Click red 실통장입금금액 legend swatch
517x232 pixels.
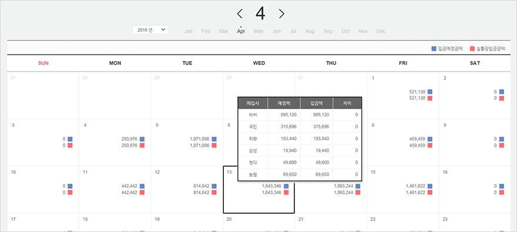coord(472,49)
